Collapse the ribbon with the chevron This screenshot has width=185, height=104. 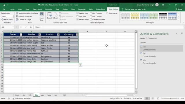[x=183, y=23]
